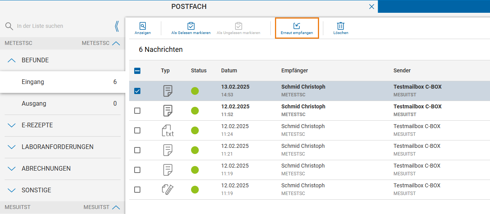
Task: Sort by the Empfänger column header
Action: tap(295, 70)
